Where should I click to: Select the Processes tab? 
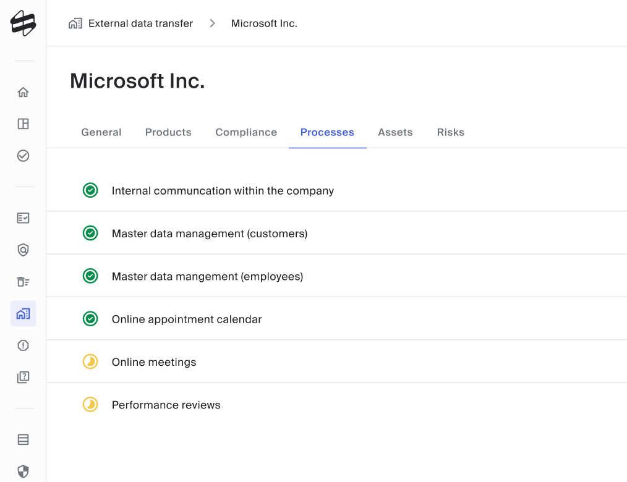pos(327,132)
